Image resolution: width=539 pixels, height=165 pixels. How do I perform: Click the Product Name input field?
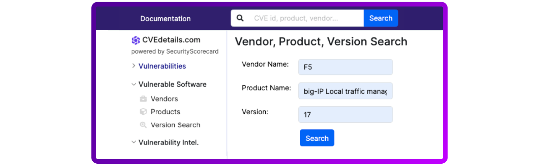[x=345, y=91]
